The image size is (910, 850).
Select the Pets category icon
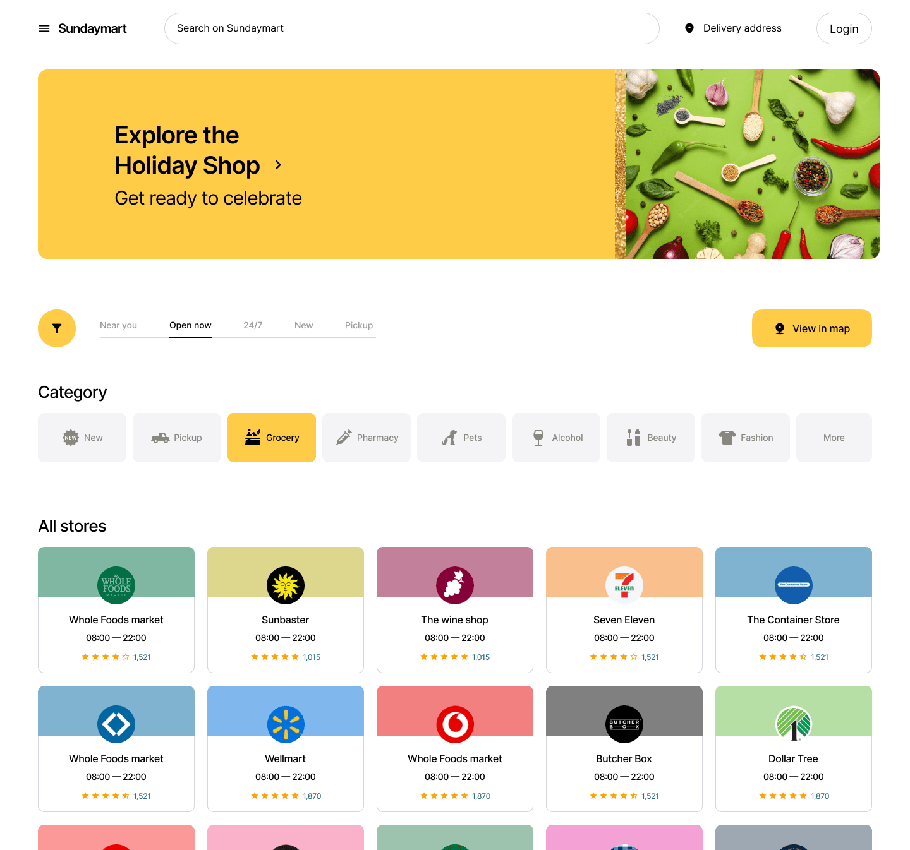pyautogui.click(x=449, y=438)
